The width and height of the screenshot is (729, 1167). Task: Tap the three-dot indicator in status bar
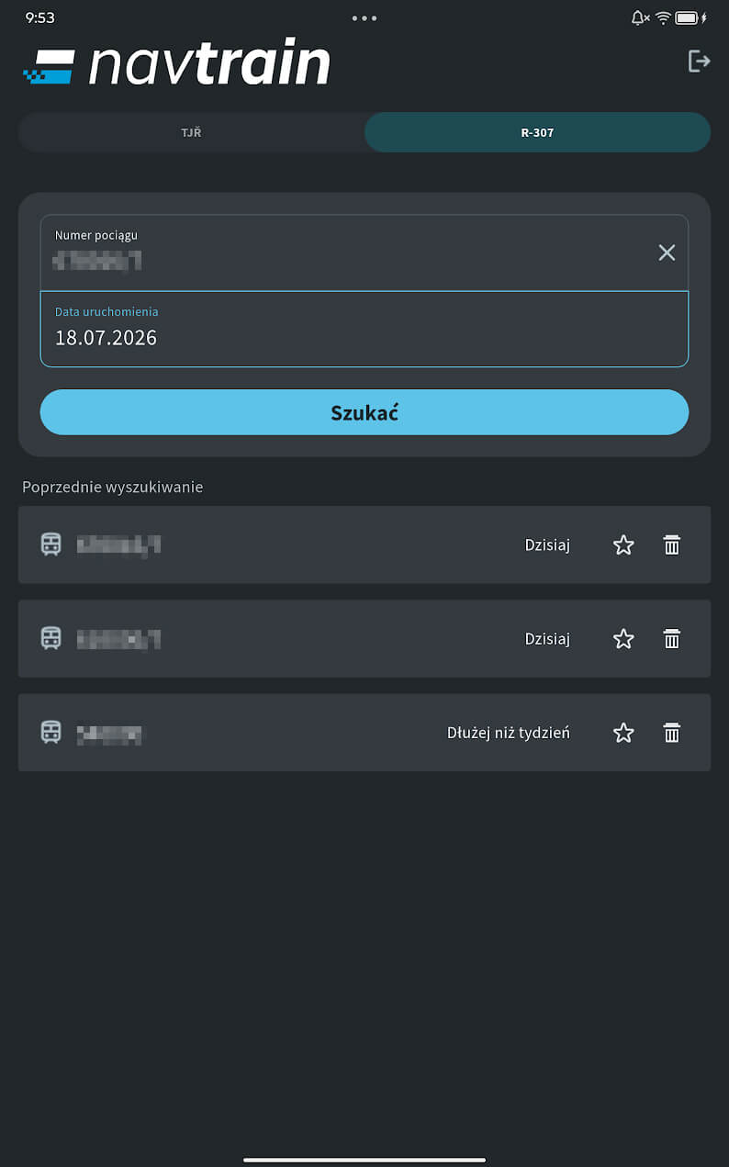click(364, 17)
